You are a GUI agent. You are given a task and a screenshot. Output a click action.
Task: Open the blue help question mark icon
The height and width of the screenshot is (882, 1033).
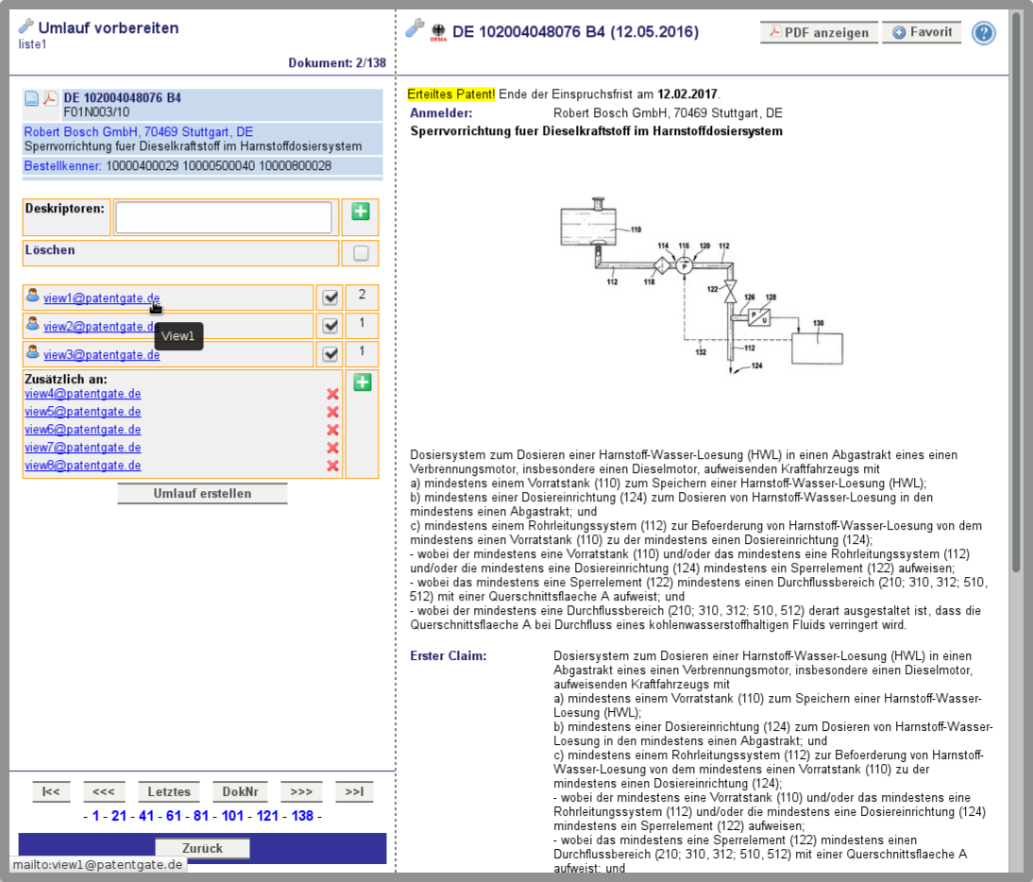point(984,33)
